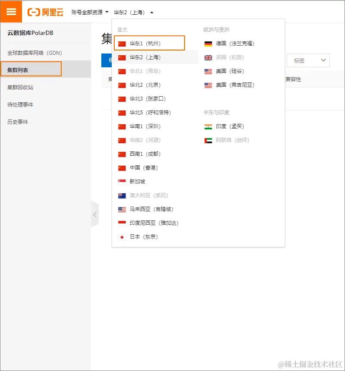Click the UK flag icon
Viewport: 345px width, 371px height.
tap(208, 58)
